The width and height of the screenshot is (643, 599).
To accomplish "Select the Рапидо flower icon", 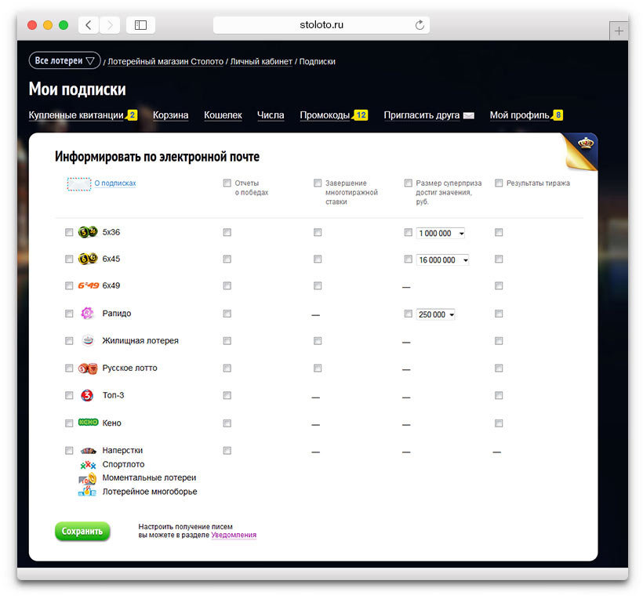I will click(86, 313).
